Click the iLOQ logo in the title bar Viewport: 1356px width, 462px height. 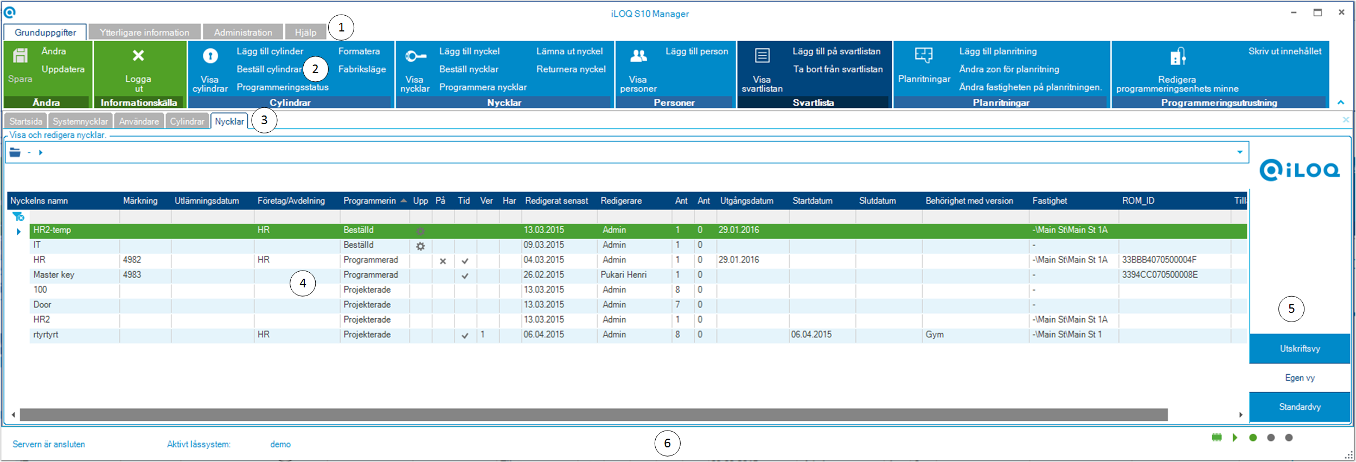coord(10,12)
